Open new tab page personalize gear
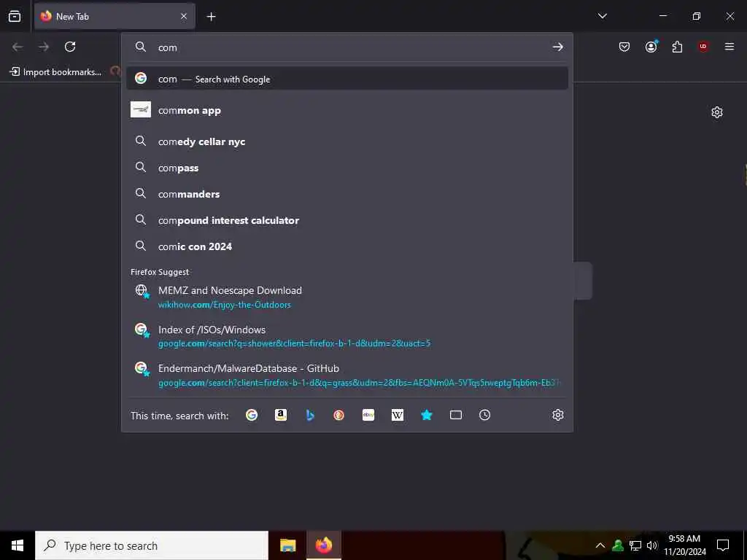 coord(717,112)
